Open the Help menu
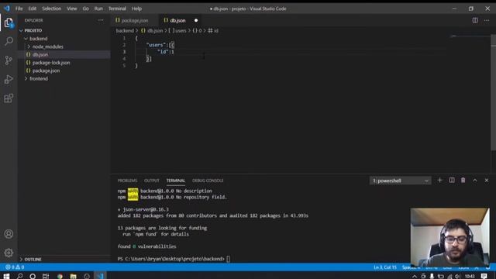Viewport: 496px width, 279px height. pos(136,9)
